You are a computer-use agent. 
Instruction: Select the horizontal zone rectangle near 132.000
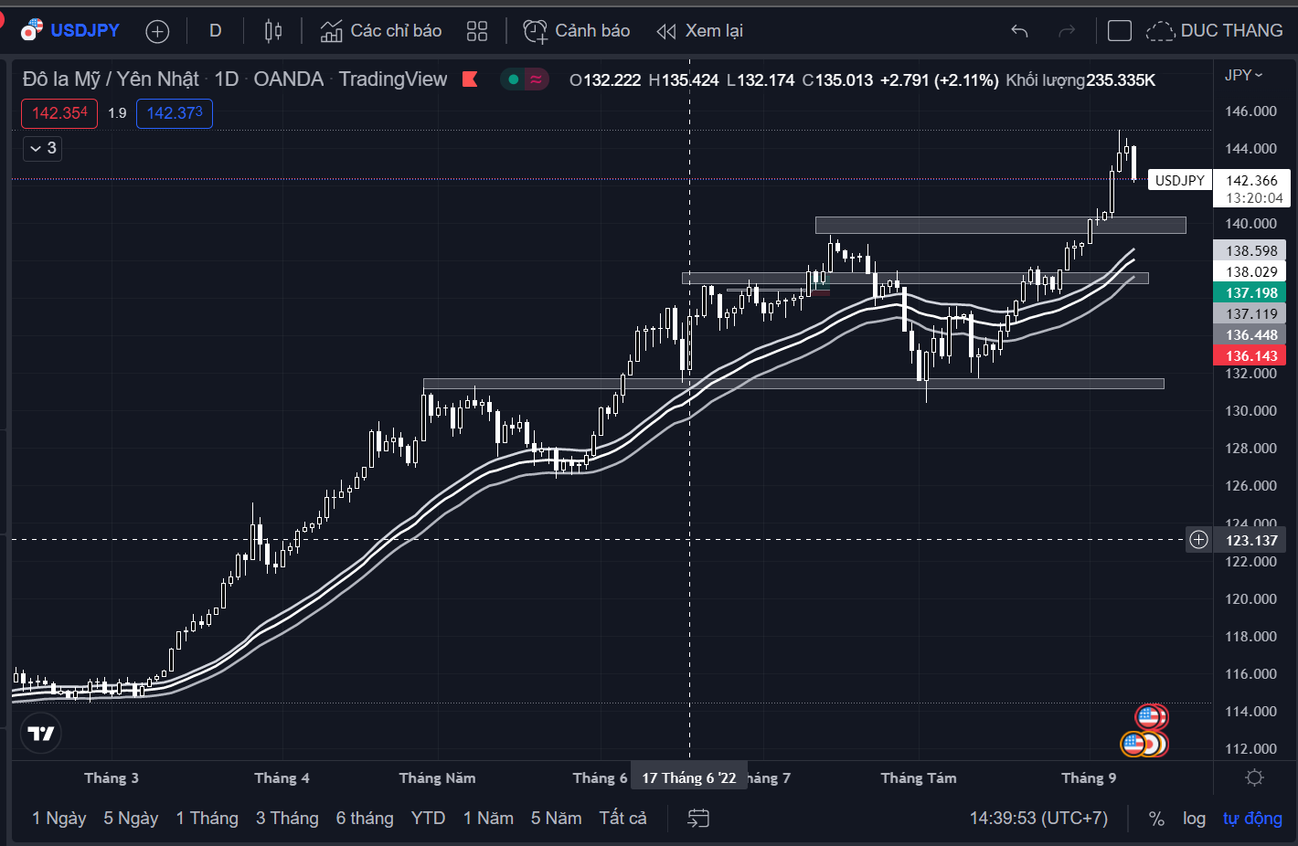(x=793, y=384)
